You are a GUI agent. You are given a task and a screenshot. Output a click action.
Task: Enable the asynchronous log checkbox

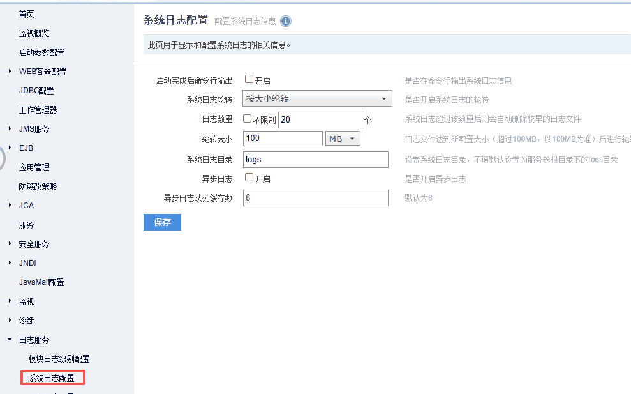click(x=249, y=178)
